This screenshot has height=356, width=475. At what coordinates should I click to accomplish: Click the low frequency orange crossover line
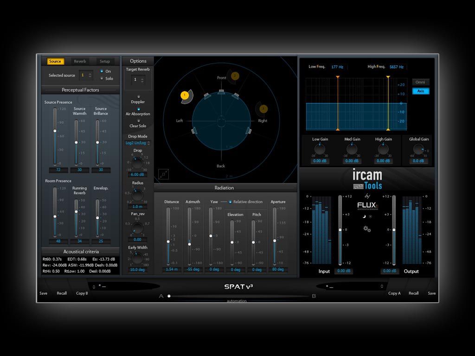(338, 103)
